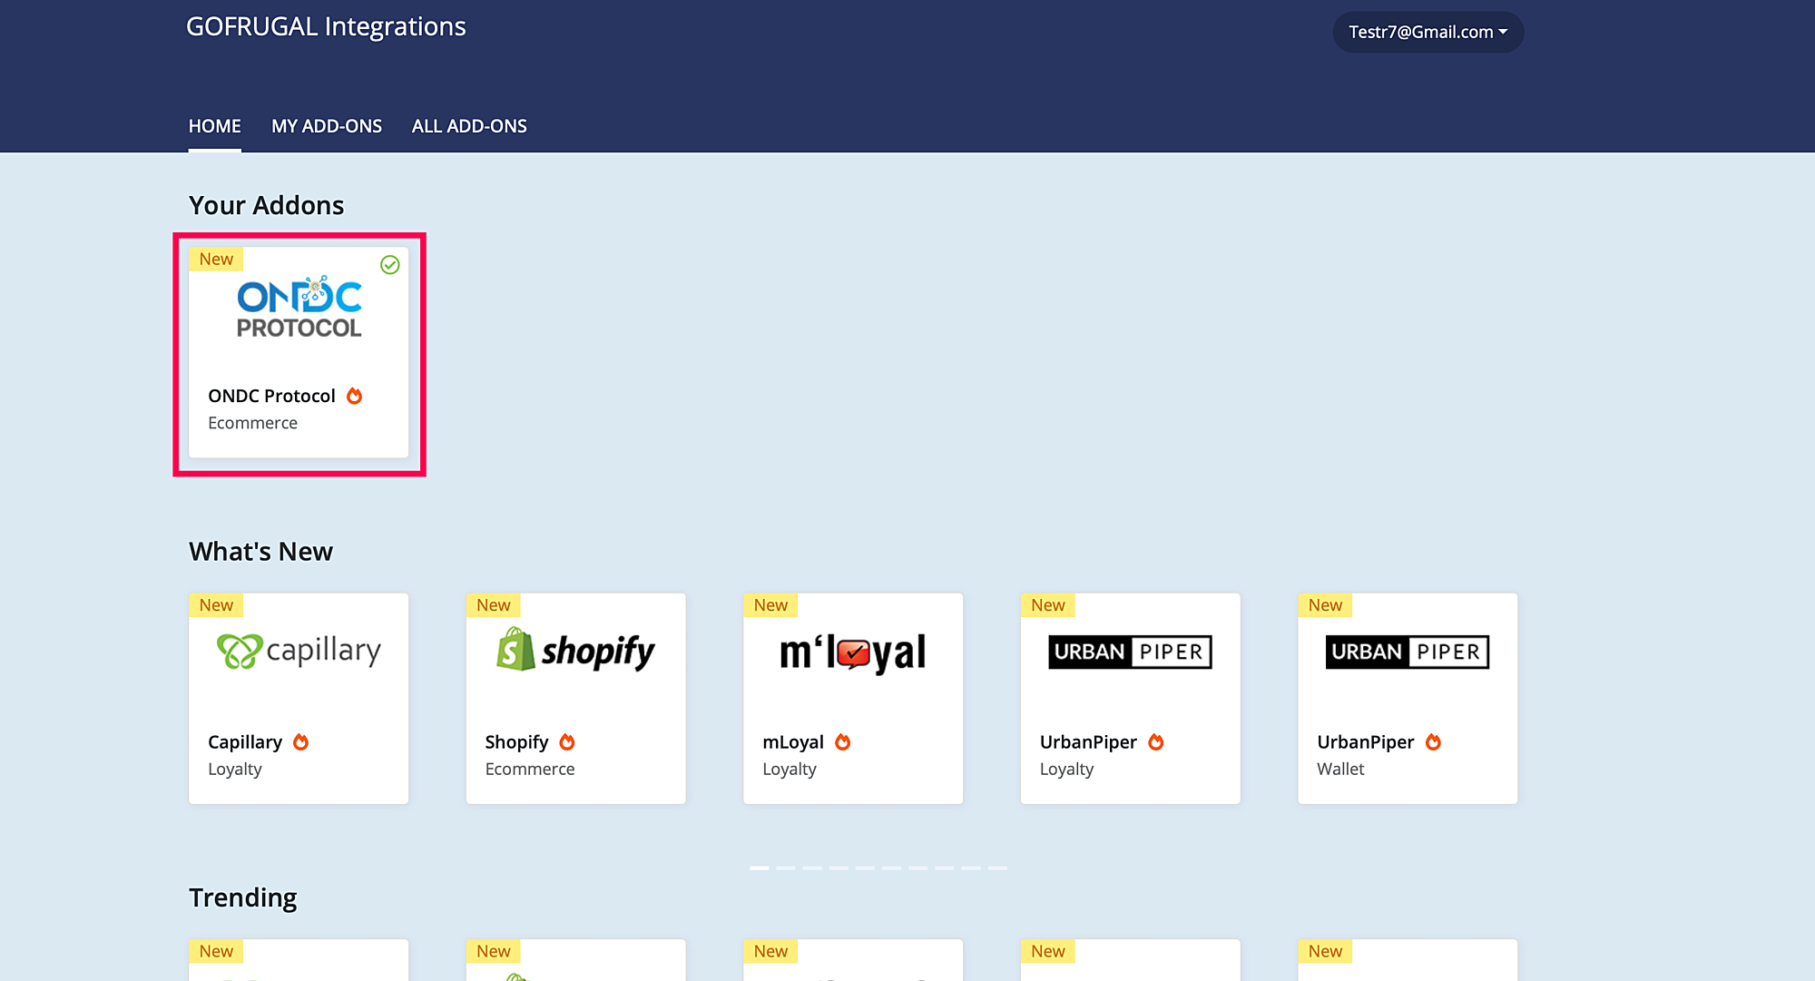Click flame icon next to ONDC Protocol
The width and height of the screenshot is (1815, 981).
pyautogui.click(x=355, y=396)
